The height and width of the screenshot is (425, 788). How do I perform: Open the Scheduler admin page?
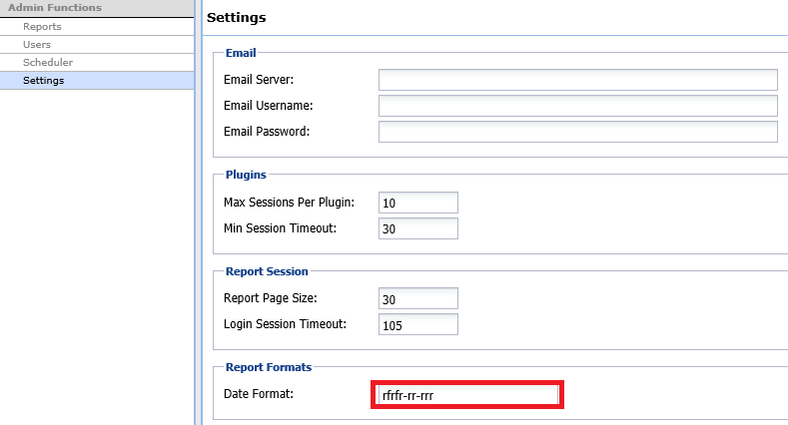pyautogui.click(x=48, y=63)
